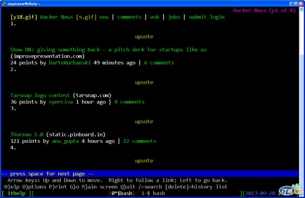Click 'M)ain screen' in Lynx footer
This screenshot has height=198, width=305.
click(x=100, y=187)
